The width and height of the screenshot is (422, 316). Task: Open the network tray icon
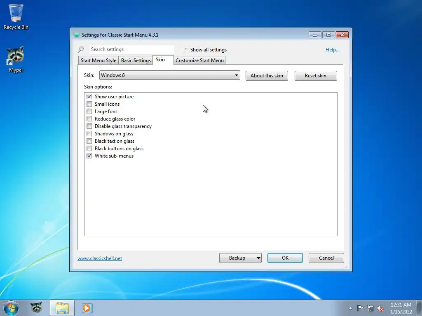pos(370,308)
